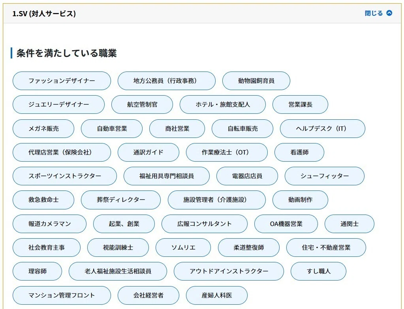Select 会社経営者
The height and width of the screenshot is (309, 404).
[148, 295]
